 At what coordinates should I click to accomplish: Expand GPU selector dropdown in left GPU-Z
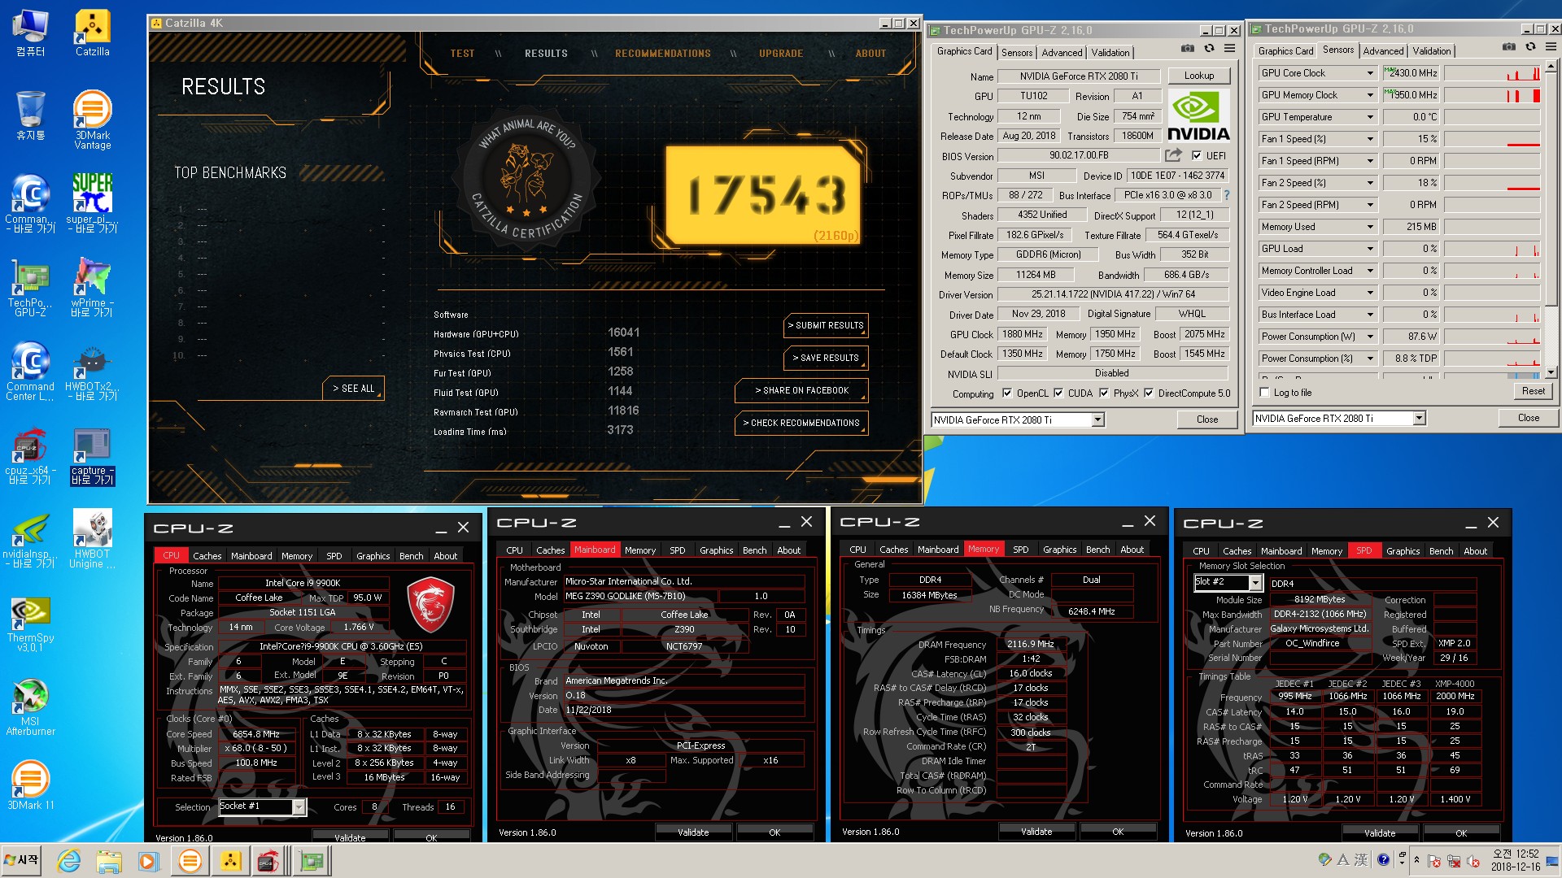point(1097,419)
